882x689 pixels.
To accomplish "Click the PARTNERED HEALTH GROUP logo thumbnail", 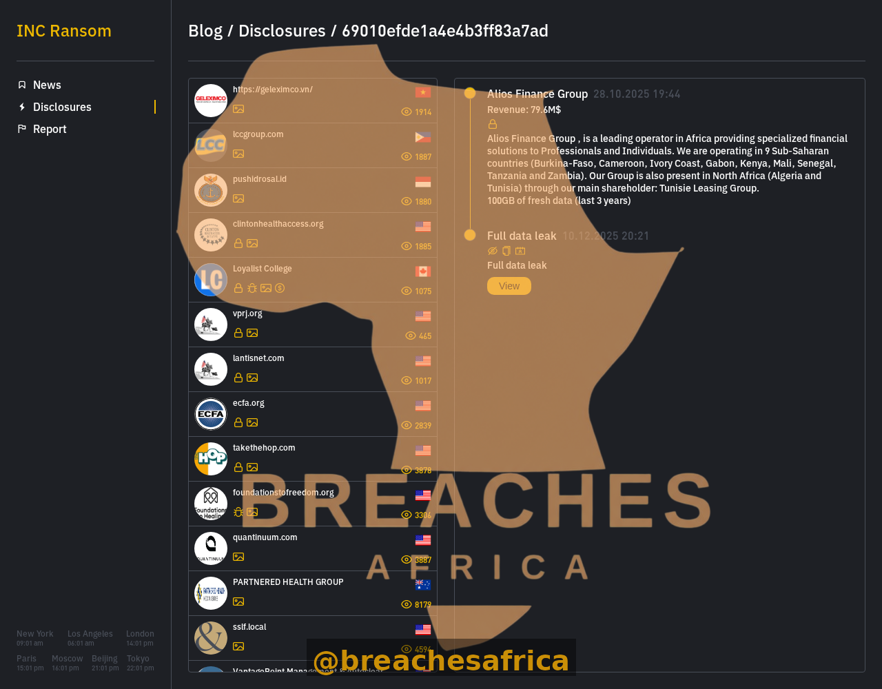I will click(x=211, y=593).
